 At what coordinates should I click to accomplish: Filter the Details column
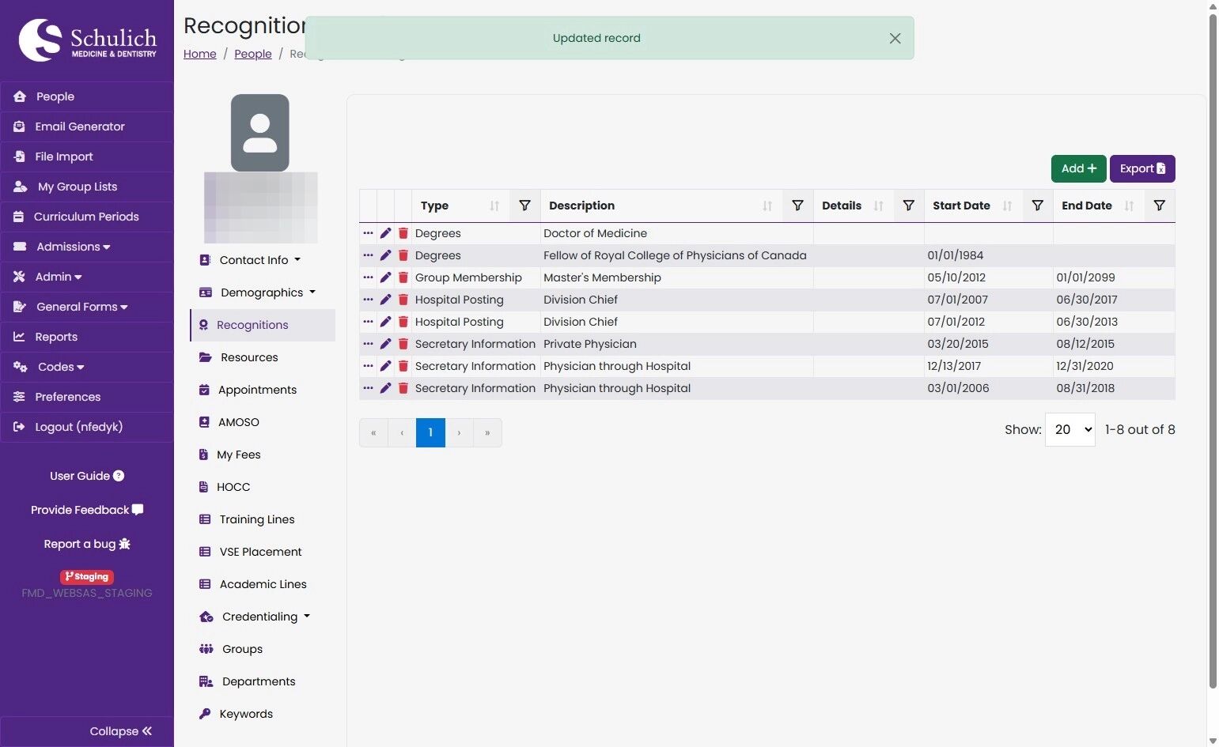coord(909,206)
